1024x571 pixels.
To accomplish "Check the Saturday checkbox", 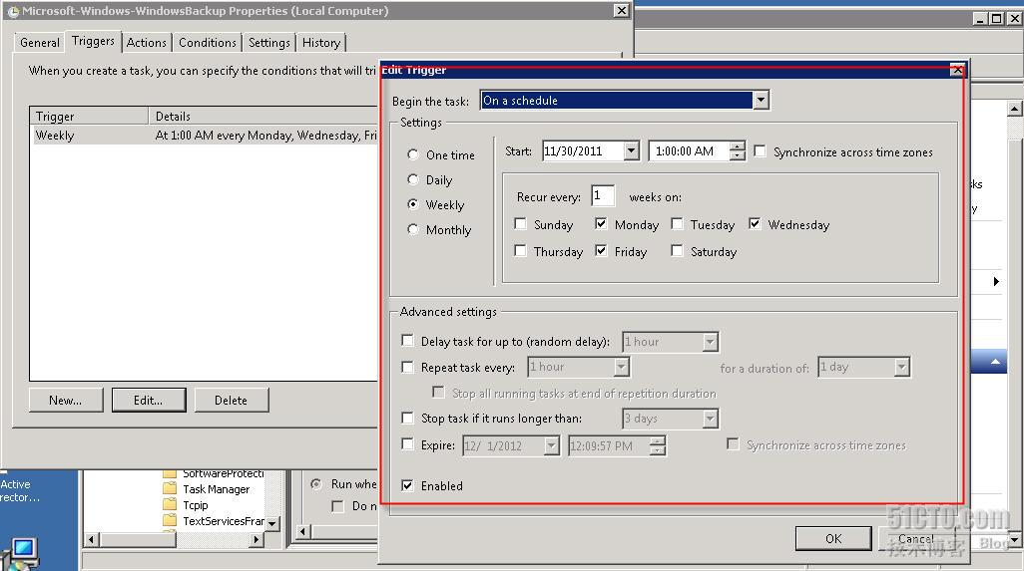I will [678, 251].
